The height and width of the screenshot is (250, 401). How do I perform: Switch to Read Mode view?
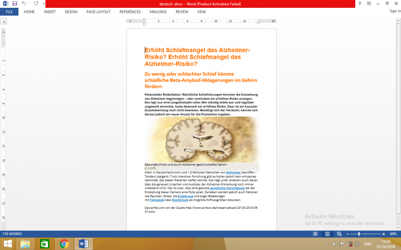(x=315, y=234)
